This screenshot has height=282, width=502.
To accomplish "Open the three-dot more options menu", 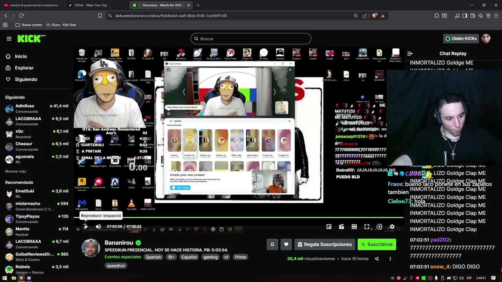I will (390, 259).
